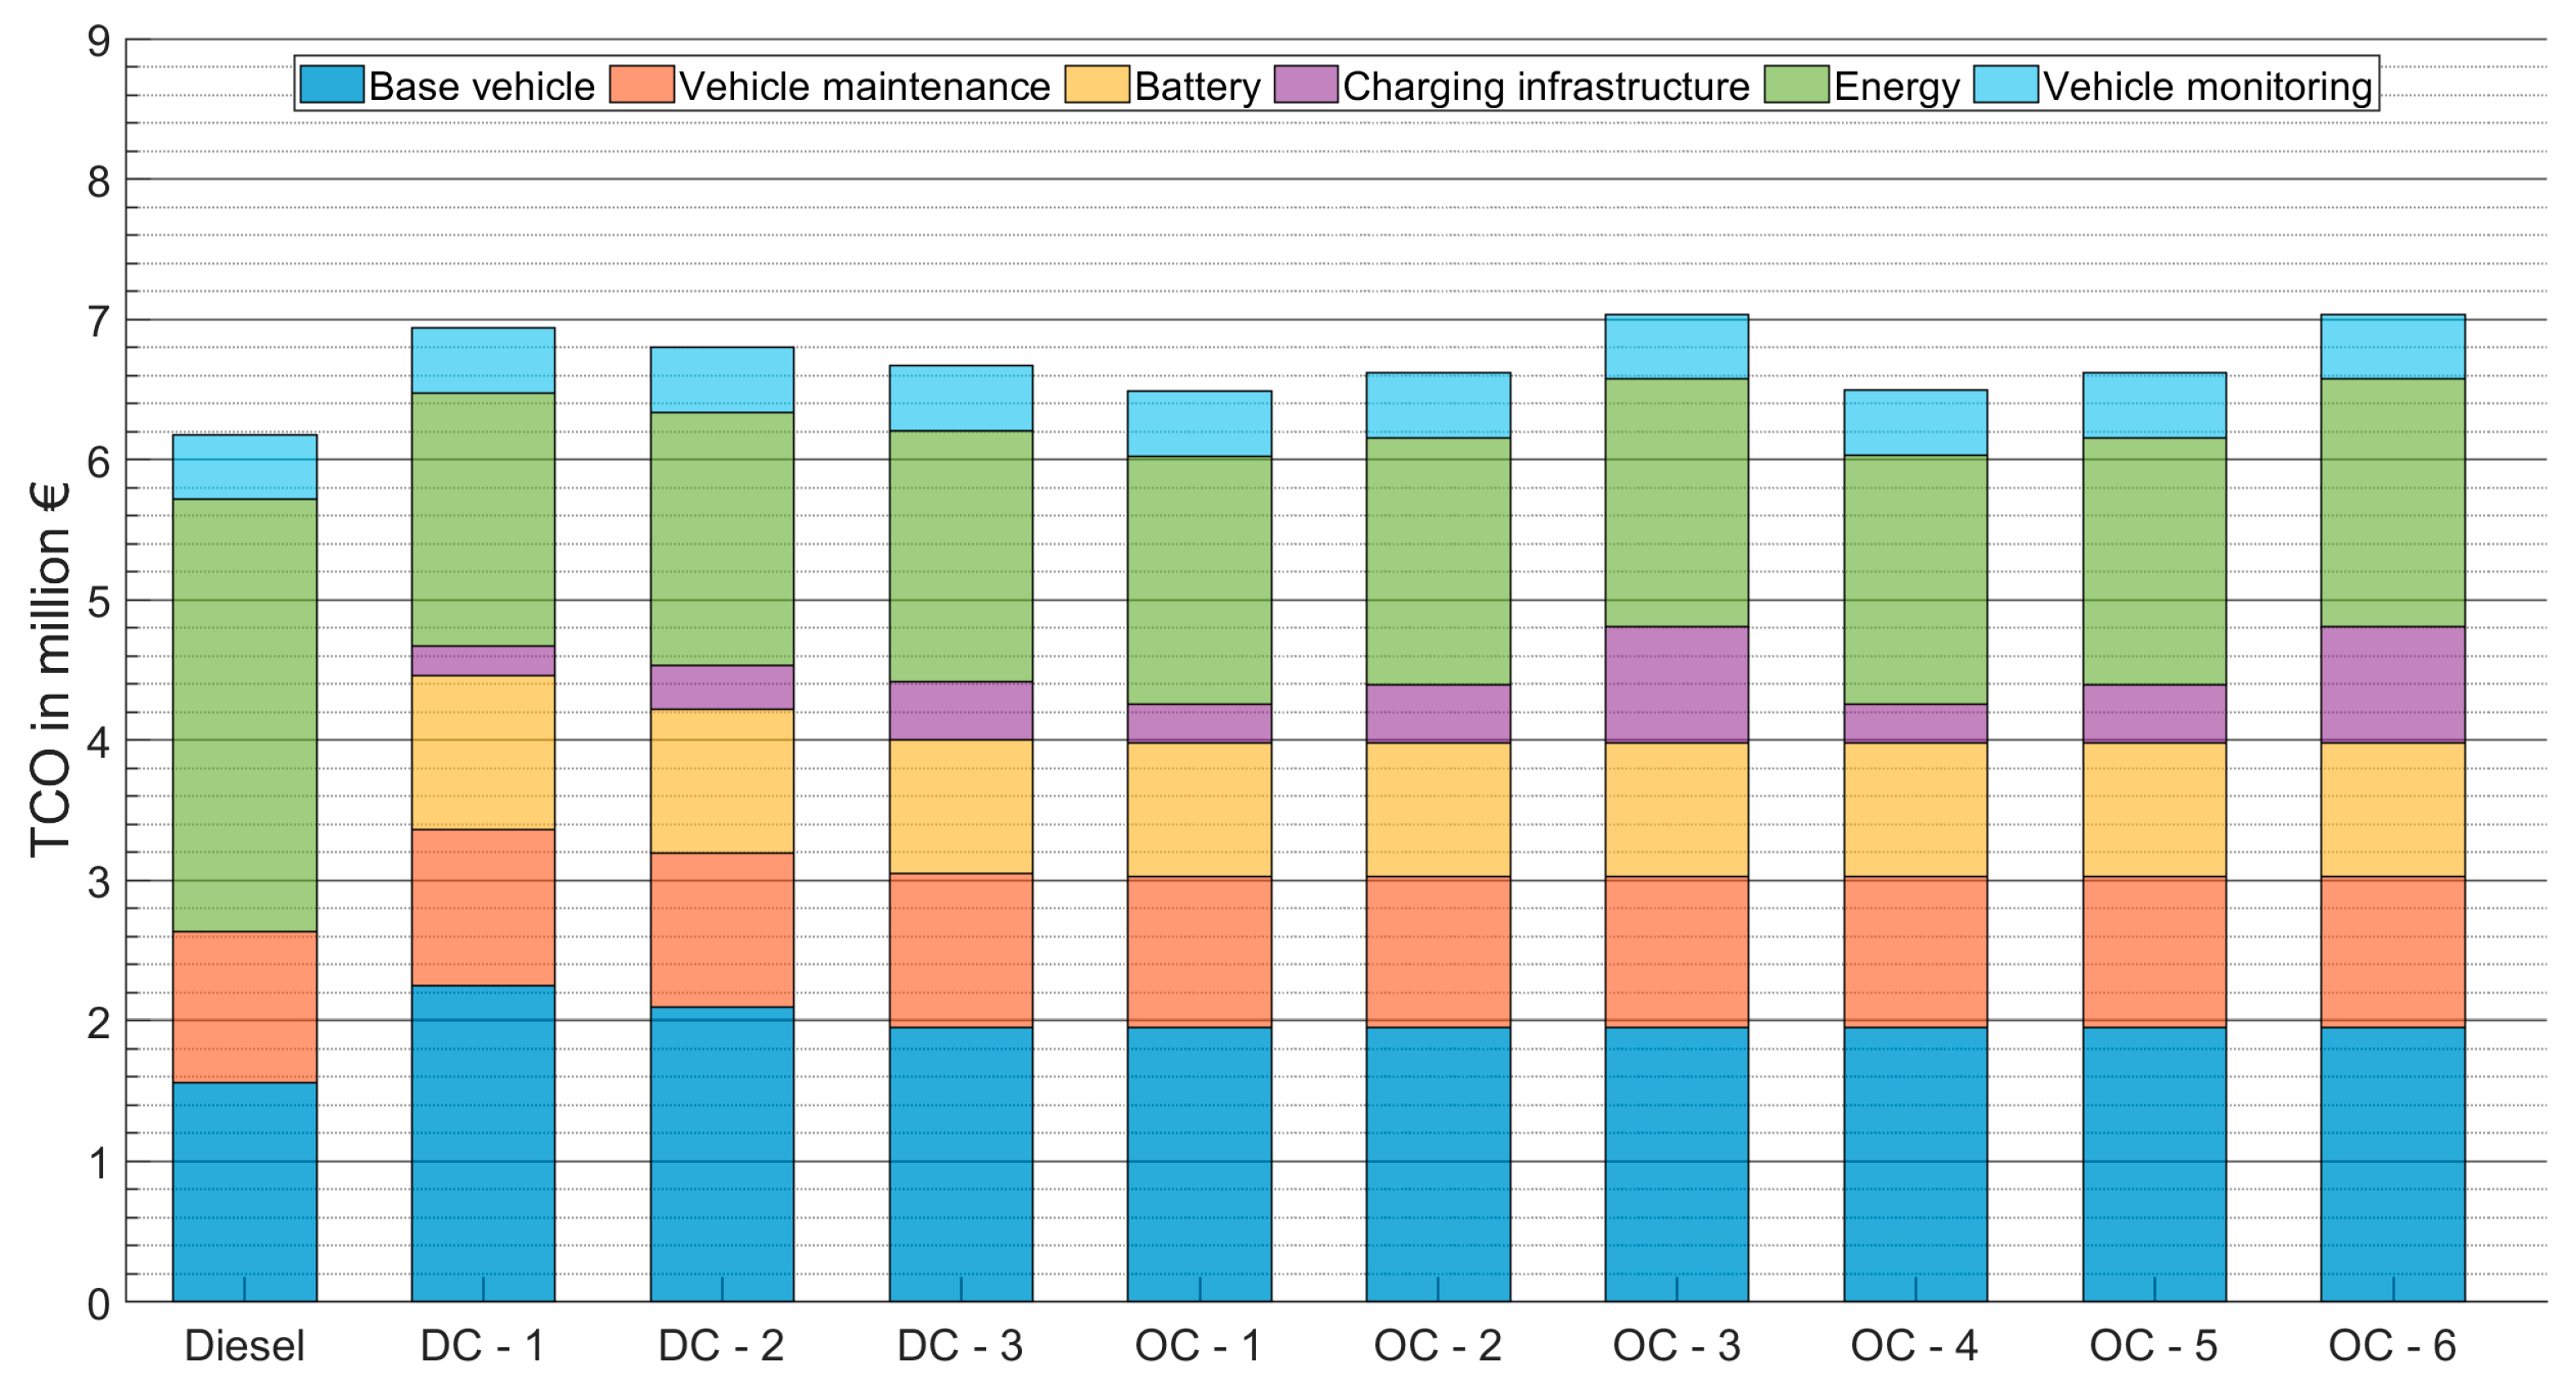Click the Vehicle monitoring legend swatch
Screen dimensions: 2576x1386
click(2005, 85)
